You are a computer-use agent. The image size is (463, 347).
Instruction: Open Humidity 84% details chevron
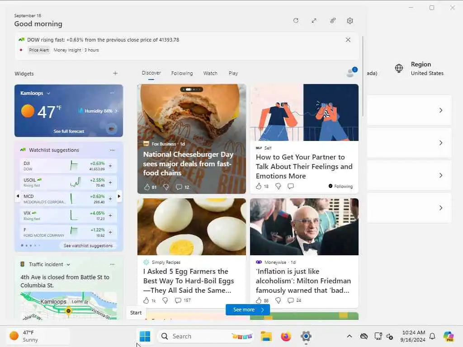click(x=116, y=111)
